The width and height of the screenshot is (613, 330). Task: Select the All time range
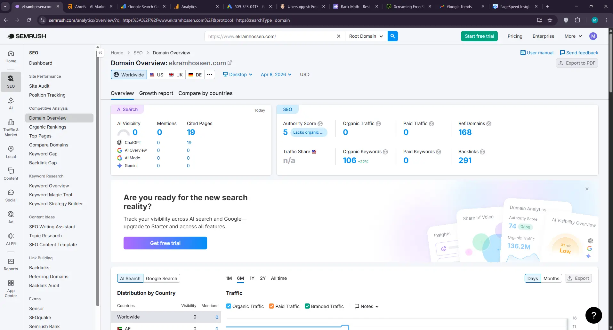pyautogui.click(x=279, y=278)
